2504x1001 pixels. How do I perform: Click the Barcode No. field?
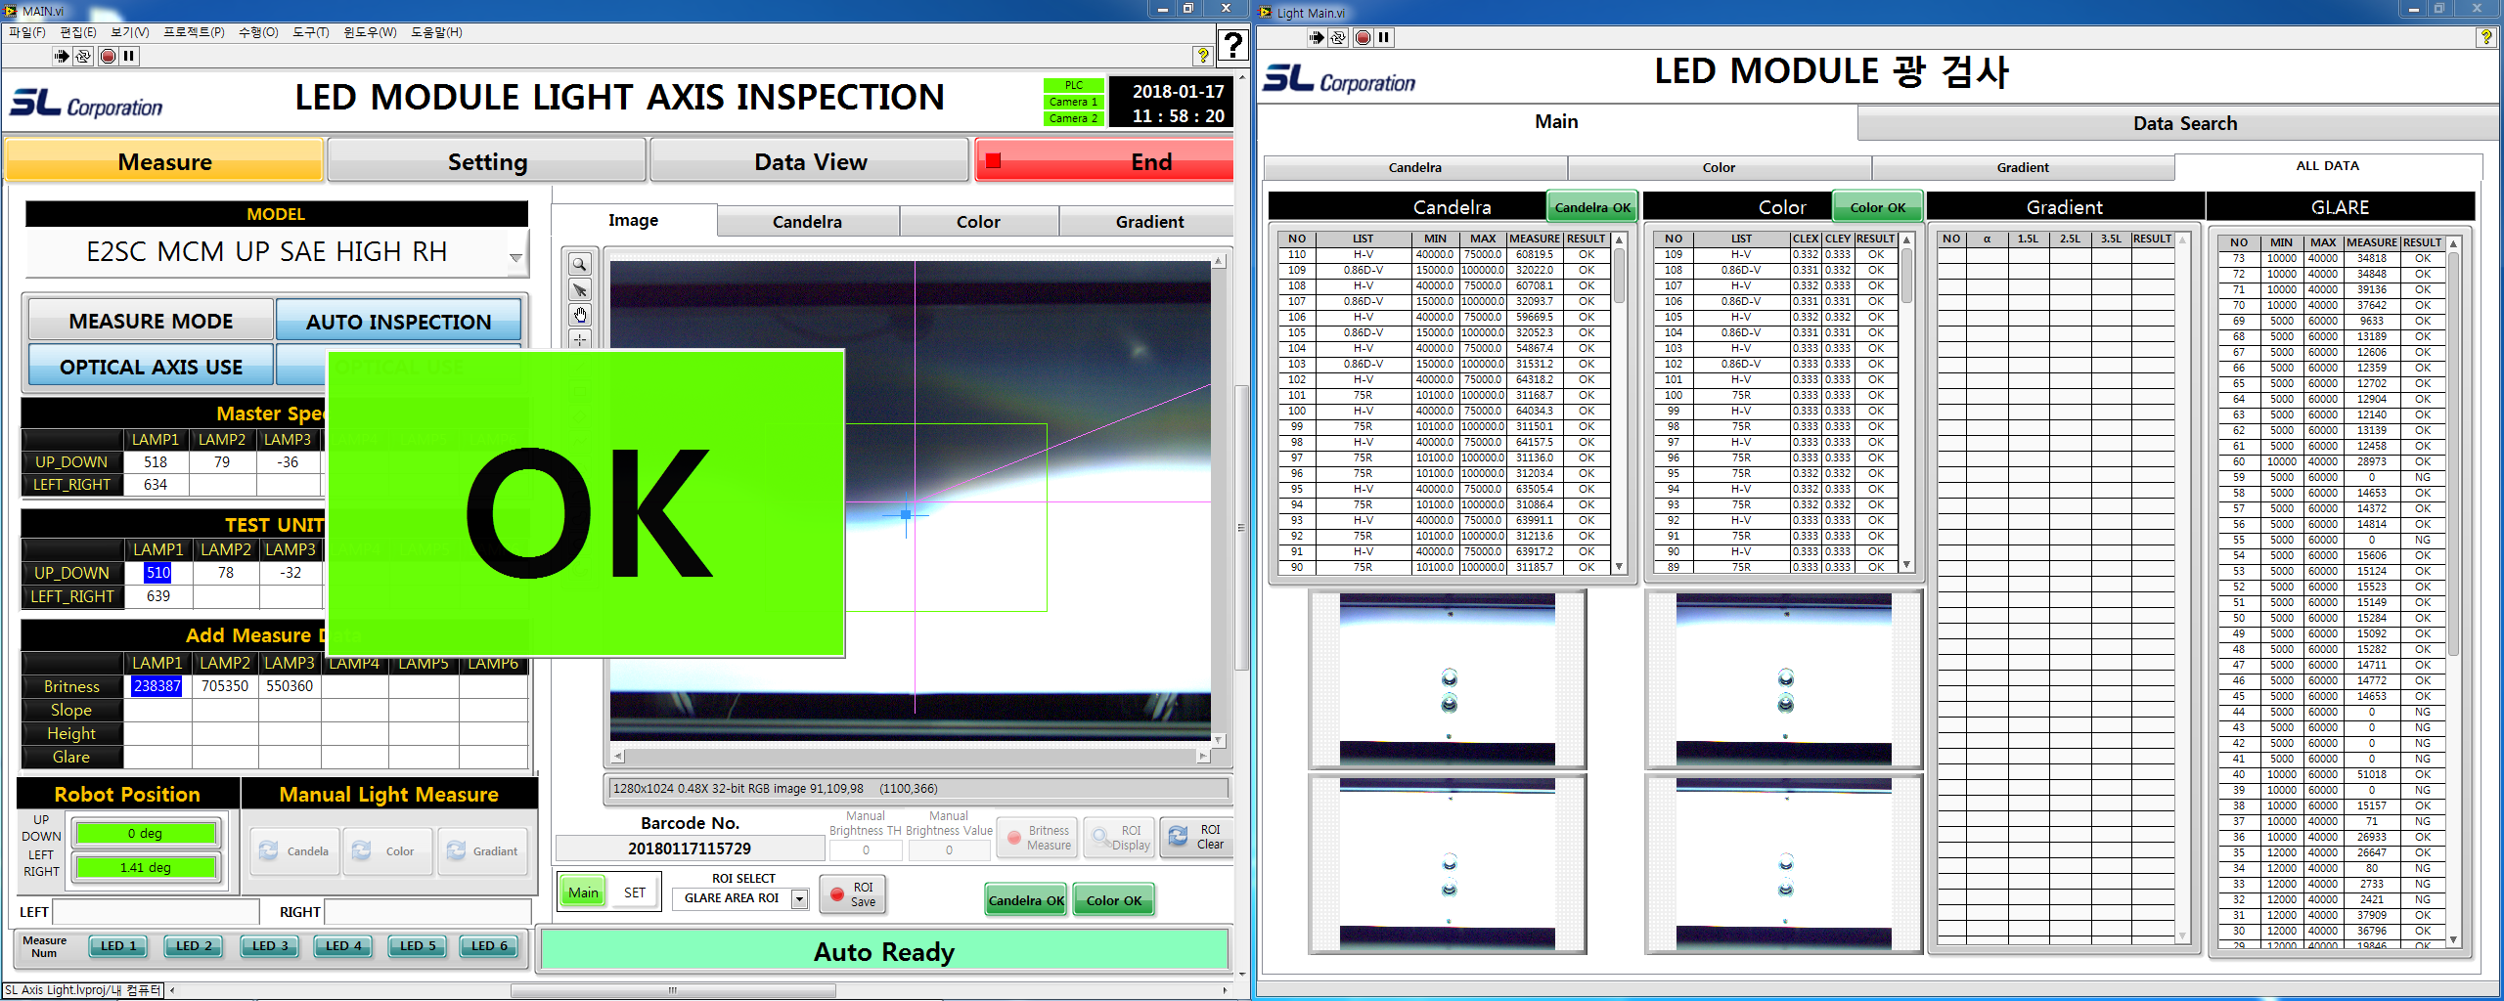[x=689, y=849]
